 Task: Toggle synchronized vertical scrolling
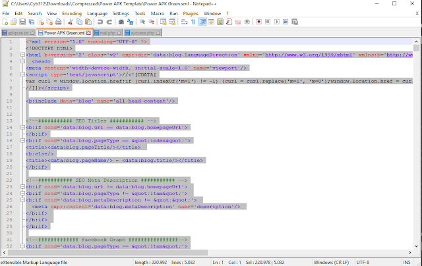click(163, 22)
